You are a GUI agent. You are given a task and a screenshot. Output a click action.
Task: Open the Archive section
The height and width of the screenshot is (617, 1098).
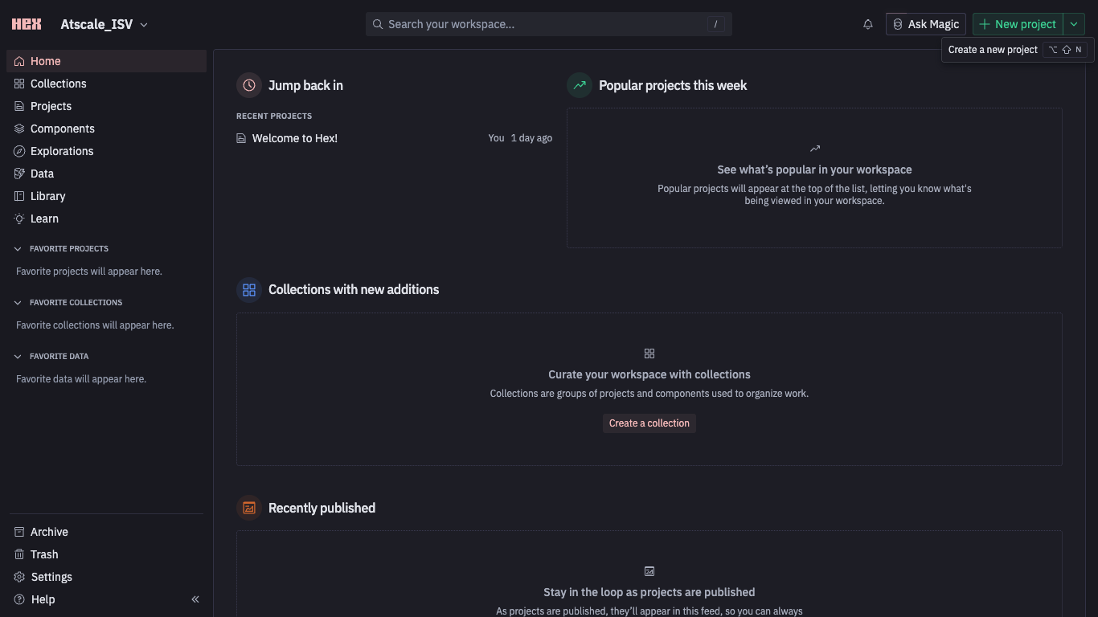[x=49, y=532]
